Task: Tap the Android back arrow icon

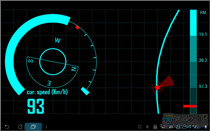Action: tap(7, 127)
